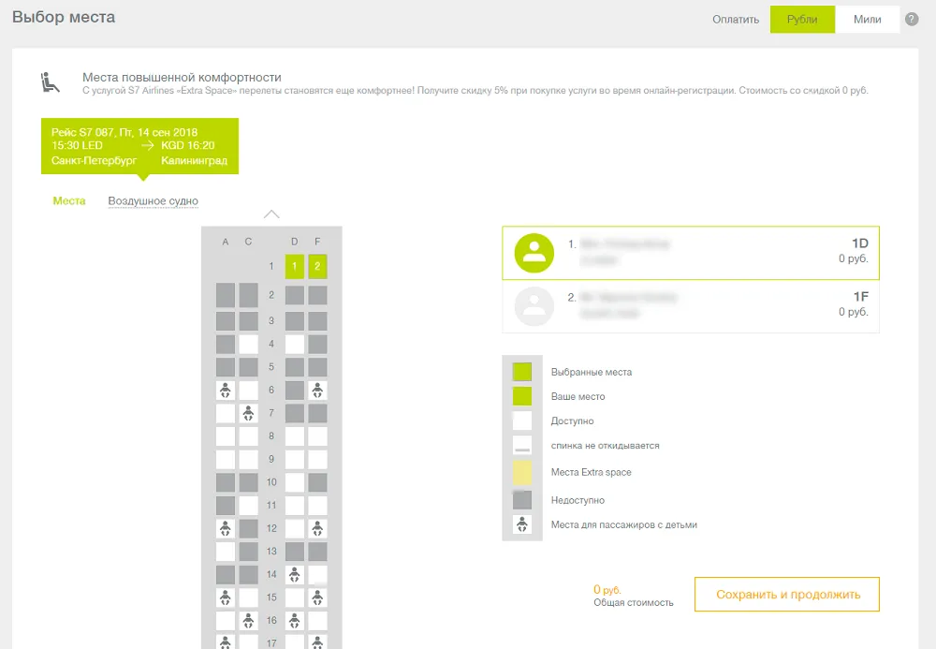Image resolution: width=936 pixels, height=649 pixels.
Task: Open the Воздушное судно tab
Action: [153, 201]
